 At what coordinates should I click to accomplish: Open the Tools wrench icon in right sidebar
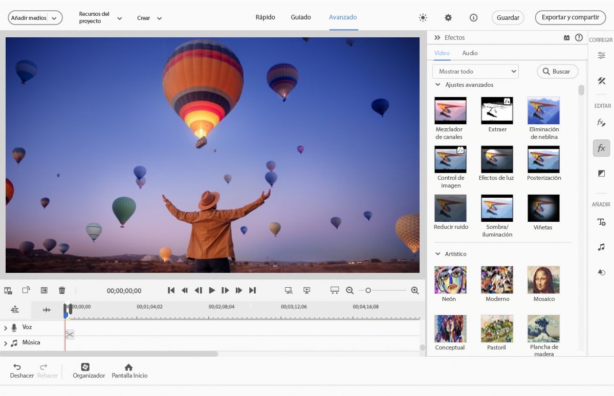click(x=601, y=81)
